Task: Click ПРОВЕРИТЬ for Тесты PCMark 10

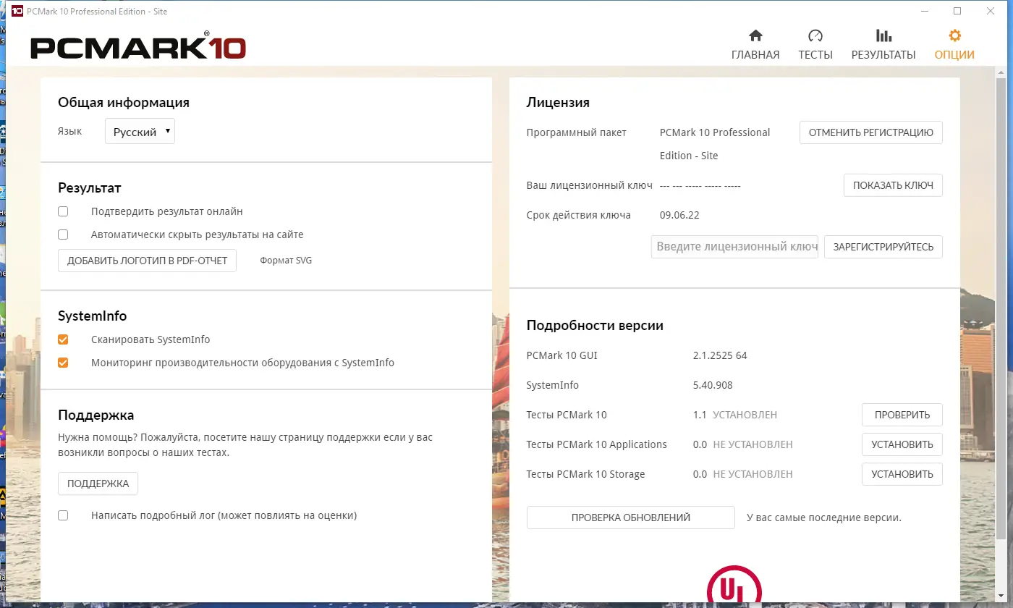Action: [x=902, y=415]
